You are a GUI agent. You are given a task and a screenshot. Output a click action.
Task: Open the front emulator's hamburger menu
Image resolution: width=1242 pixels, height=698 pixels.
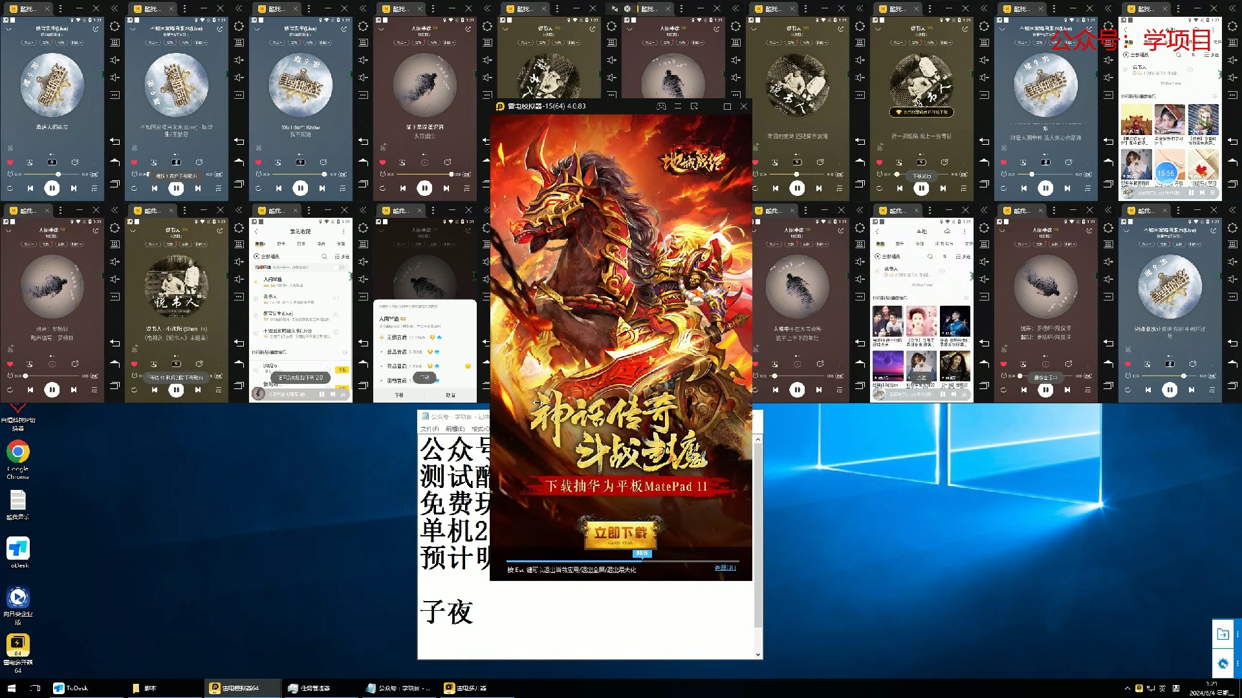(678, 107)
